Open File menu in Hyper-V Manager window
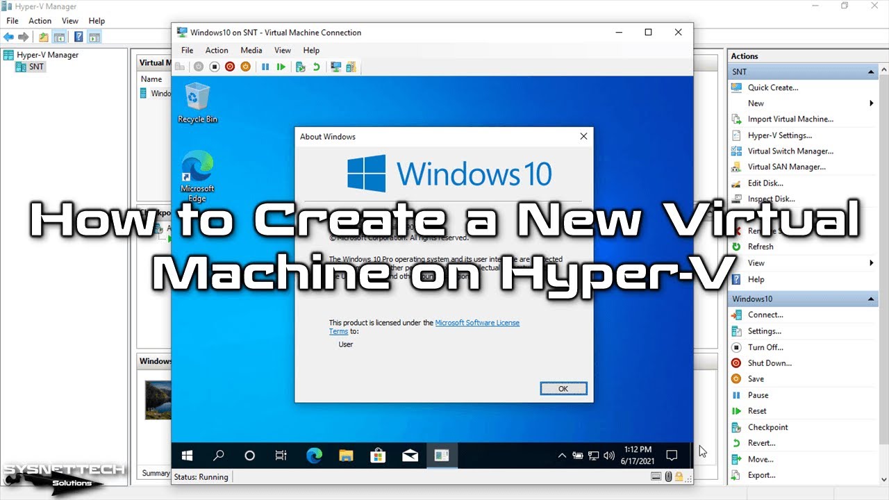 (x=13, y=21)
